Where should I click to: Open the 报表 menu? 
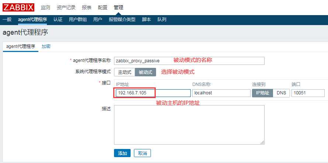87,8
